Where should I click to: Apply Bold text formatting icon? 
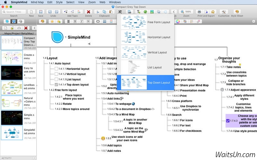(x=75, y=21)
